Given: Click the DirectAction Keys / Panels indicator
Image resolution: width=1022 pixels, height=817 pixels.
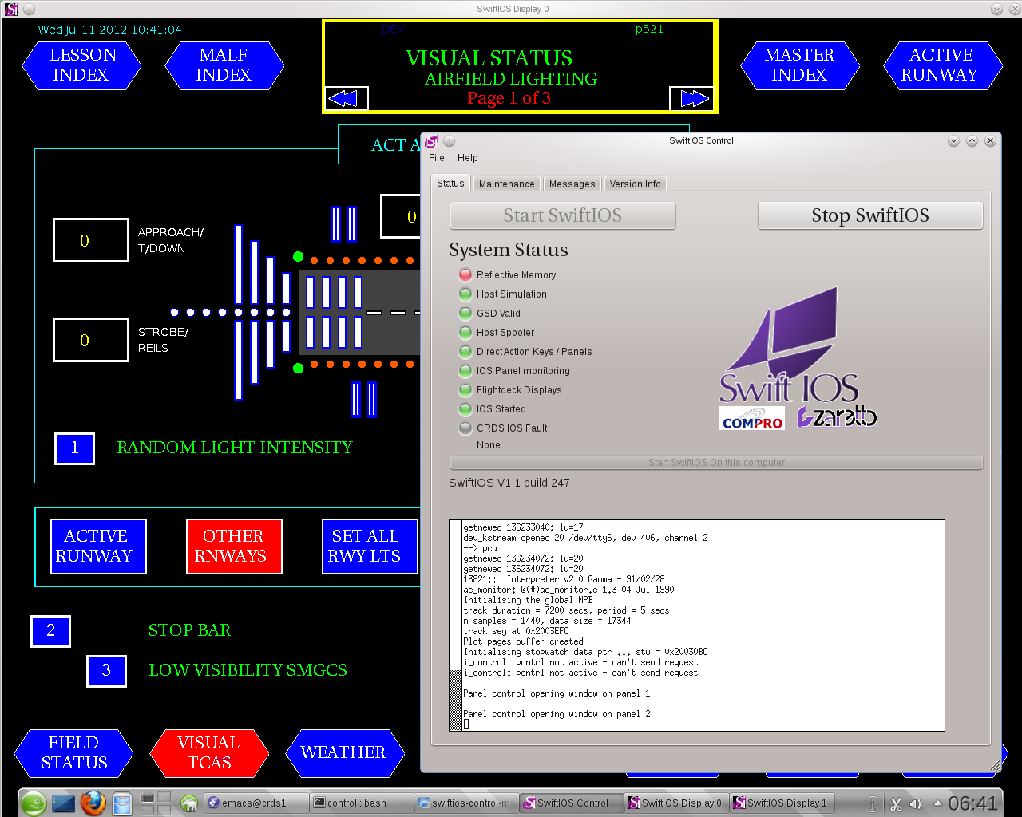Looking at the screenshot, I should tap(465, 351).
